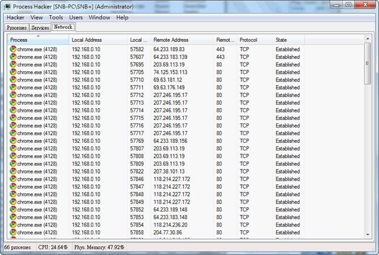
Task: Sort by Protocol column header
Action: click(x=255, y=40)
